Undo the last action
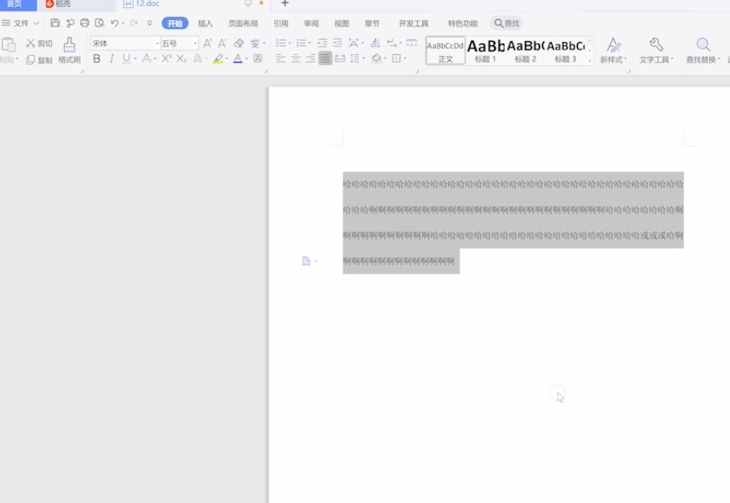The image size is (730, 503). pyautogui.click(x=115, y=23)
